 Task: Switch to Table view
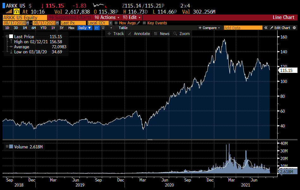click(123, 28)
